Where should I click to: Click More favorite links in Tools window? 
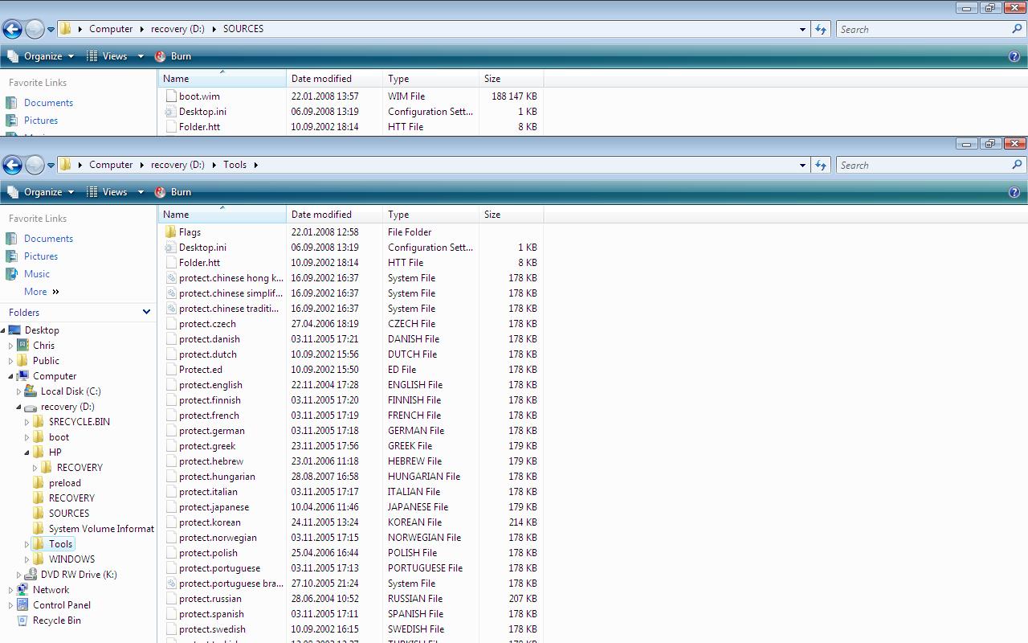[x=42, y=292]
